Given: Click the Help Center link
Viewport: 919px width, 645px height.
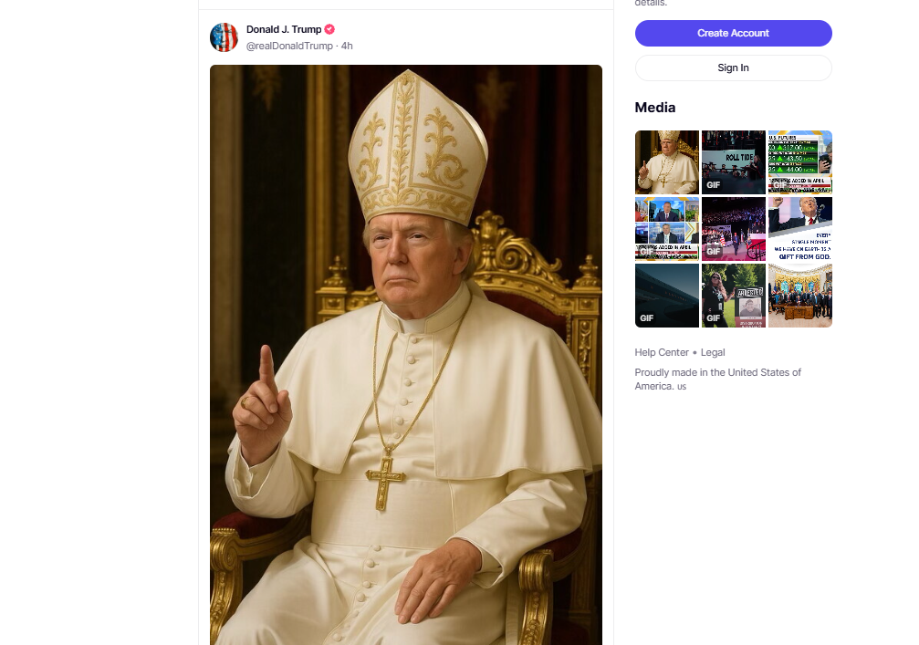Looking at the screenshot, I should 662,353.
